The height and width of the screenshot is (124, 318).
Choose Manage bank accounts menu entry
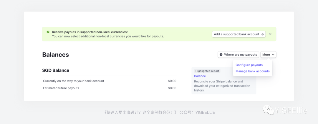(252, 71)
